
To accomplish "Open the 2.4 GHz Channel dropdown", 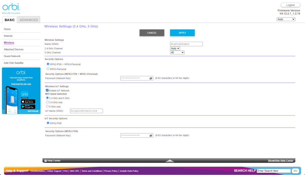I will 175,48.
